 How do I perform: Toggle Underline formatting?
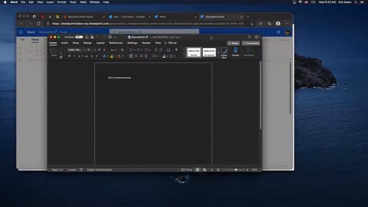[x=79, y=56]
